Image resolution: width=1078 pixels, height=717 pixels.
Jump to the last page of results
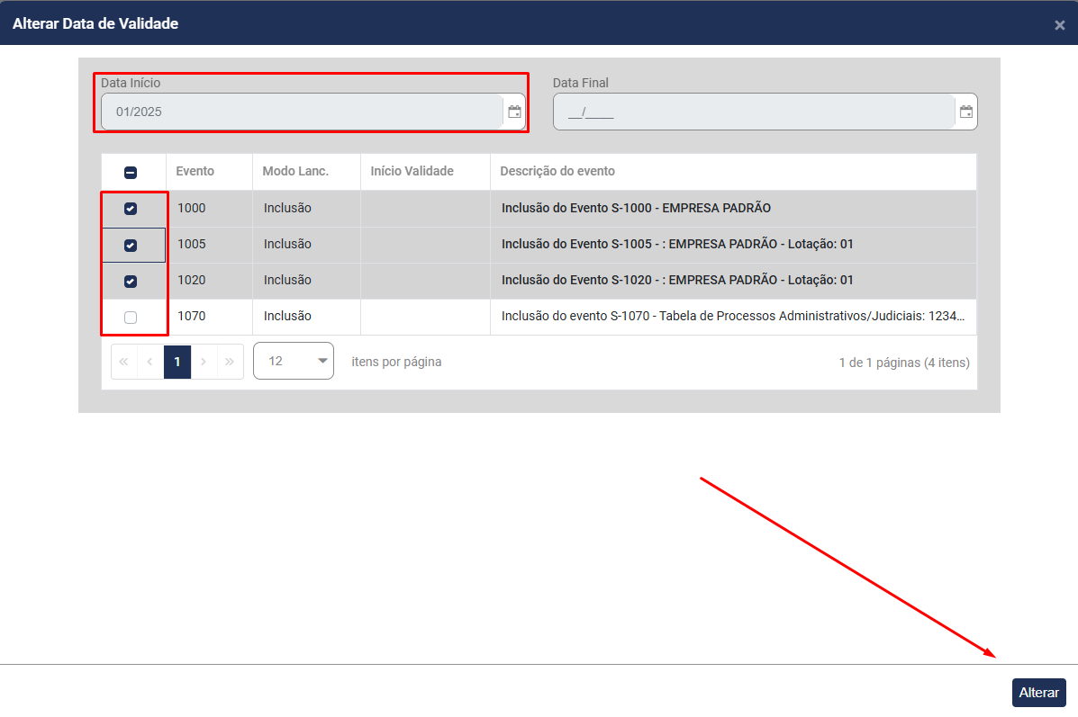230,362
